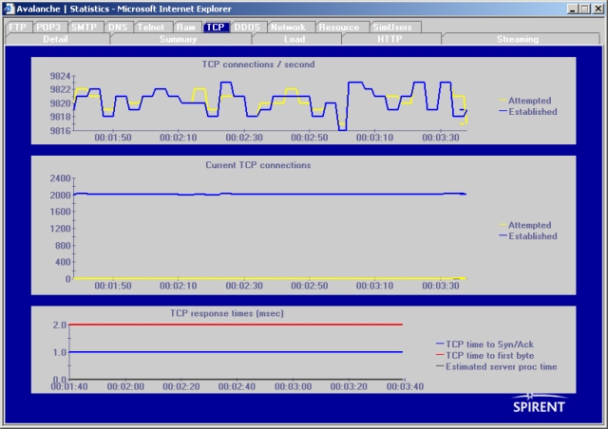Go to the DNS tab
The height and width of the screenshot is (429, 608).
click(x=118, y=28)
